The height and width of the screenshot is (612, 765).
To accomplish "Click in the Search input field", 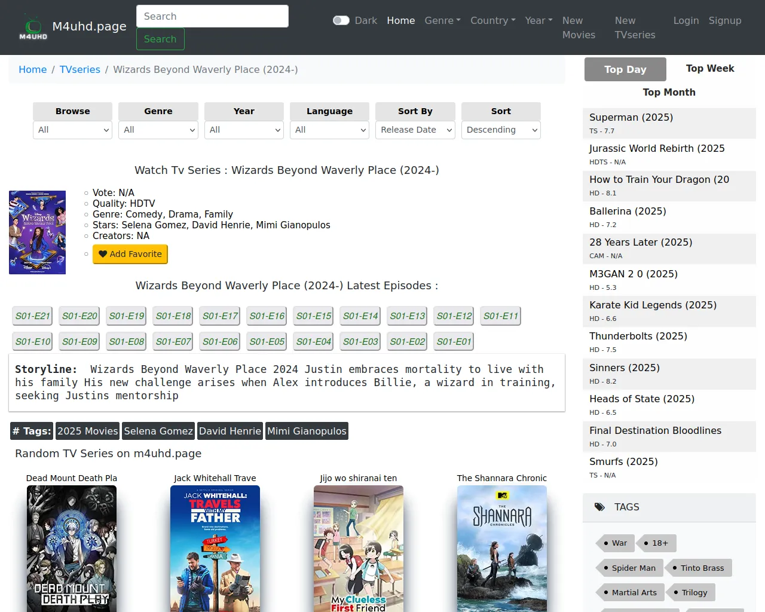I will [x=212, y=16].
